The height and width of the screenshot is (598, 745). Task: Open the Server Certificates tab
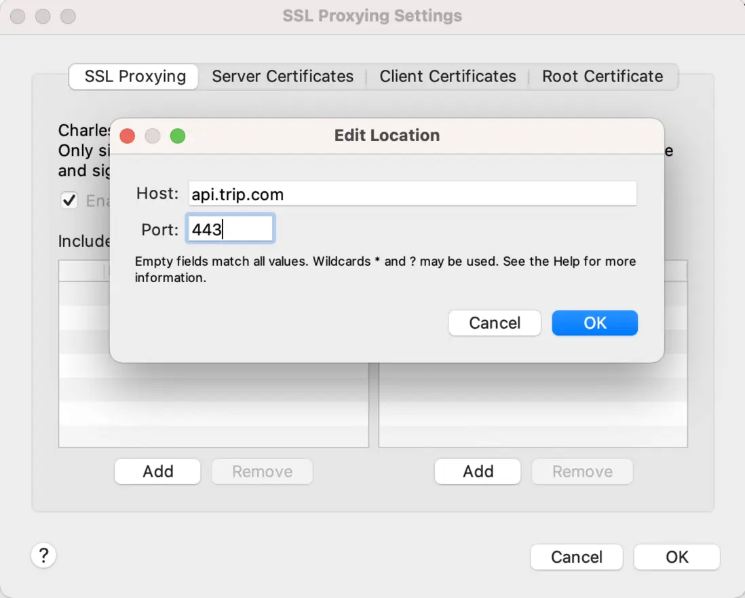(283, 77)
